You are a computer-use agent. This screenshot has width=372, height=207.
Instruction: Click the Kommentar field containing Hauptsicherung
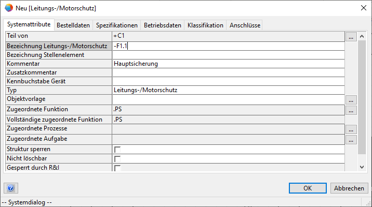click(229, 64)
